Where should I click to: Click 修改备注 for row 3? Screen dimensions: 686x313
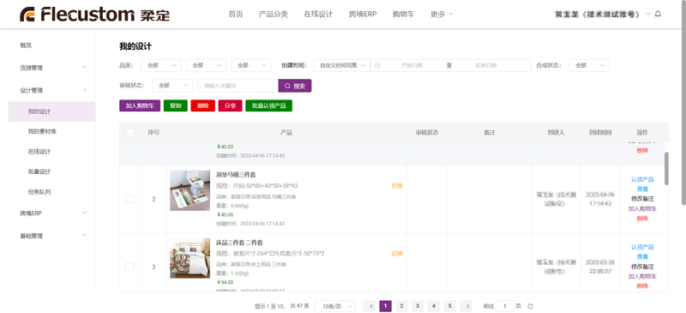coord(642,267)
